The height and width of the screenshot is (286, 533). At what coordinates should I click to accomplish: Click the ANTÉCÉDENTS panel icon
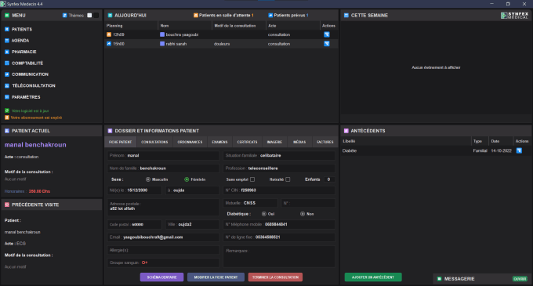click(346, 131)
